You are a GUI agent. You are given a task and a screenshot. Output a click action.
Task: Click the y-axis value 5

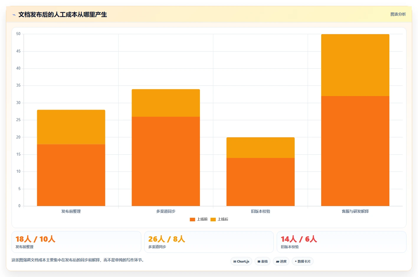[x=19, y=189]
